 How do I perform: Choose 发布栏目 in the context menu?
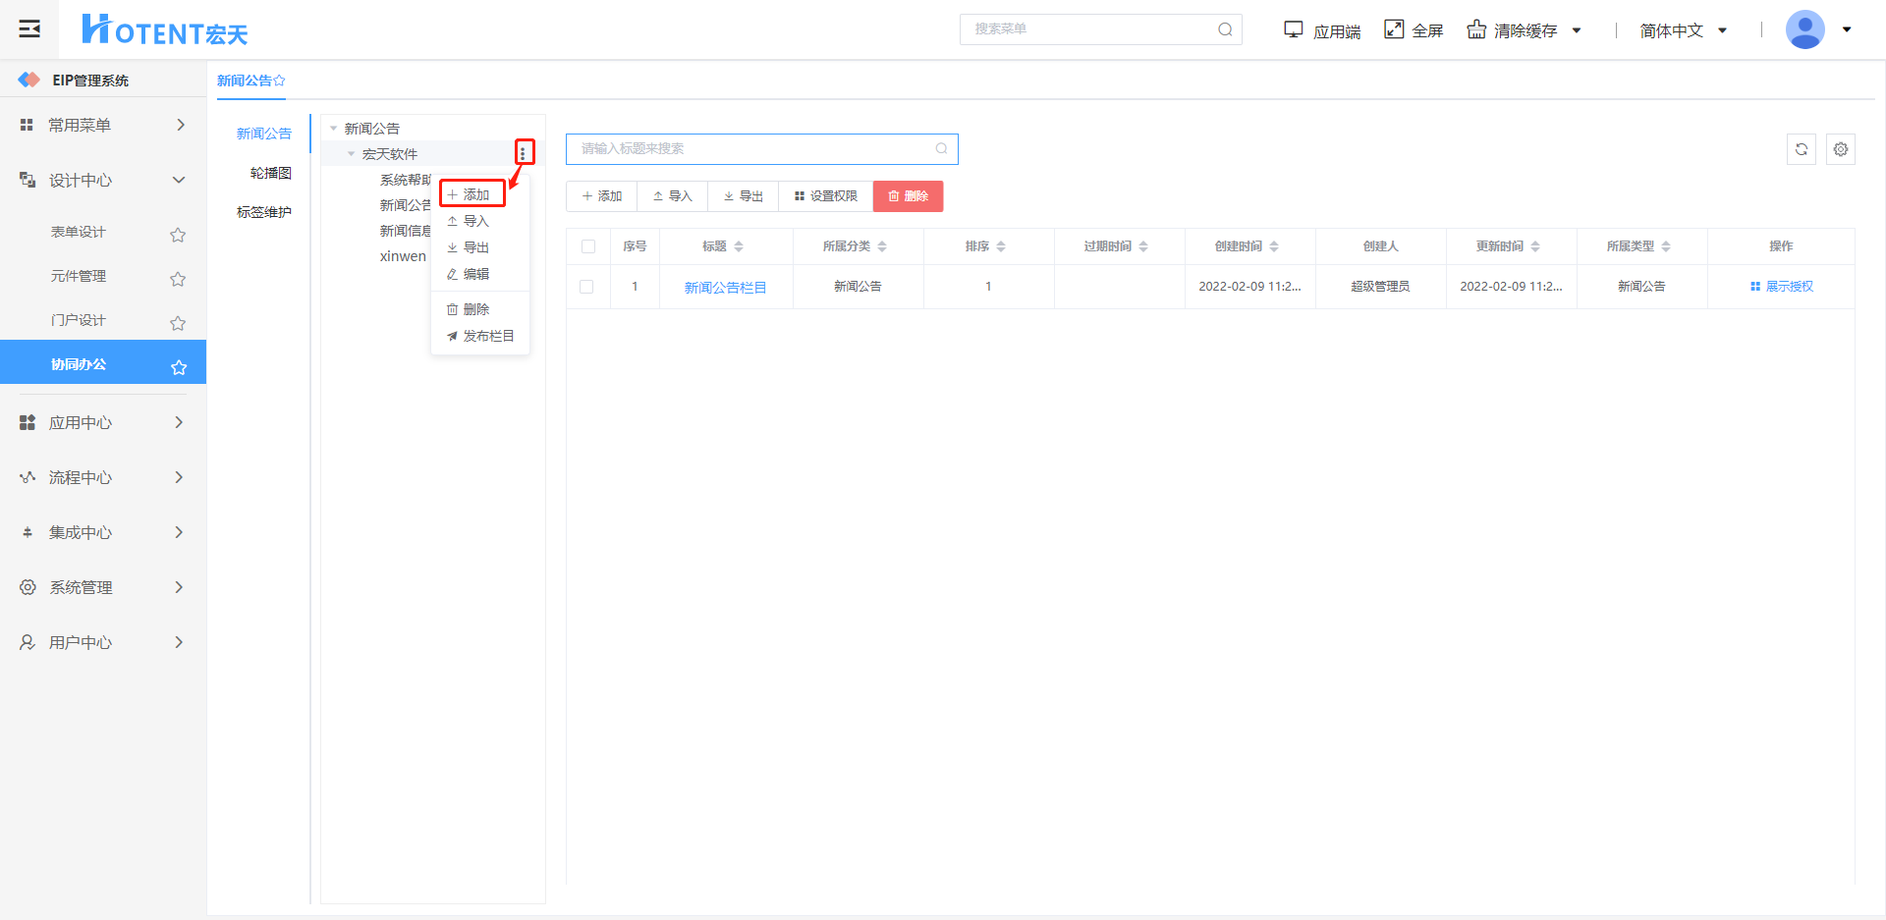[x=480, y=336]
